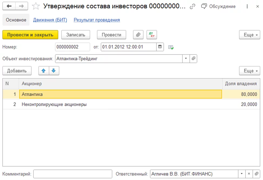The width and height of the screenshot is (263, 180).
Task: Open Атлантика-Трейдинг object form
Action: (193, 58)
